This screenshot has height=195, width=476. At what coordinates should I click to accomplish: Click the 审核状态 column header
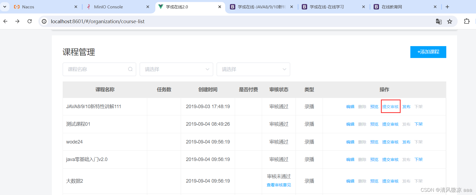pyautogui.click(x=279, y=90)
